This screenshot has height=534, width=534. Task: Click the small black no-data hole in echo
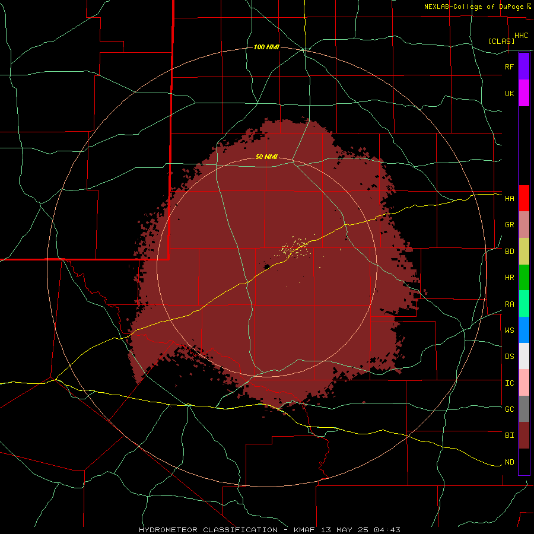(267, 266)
